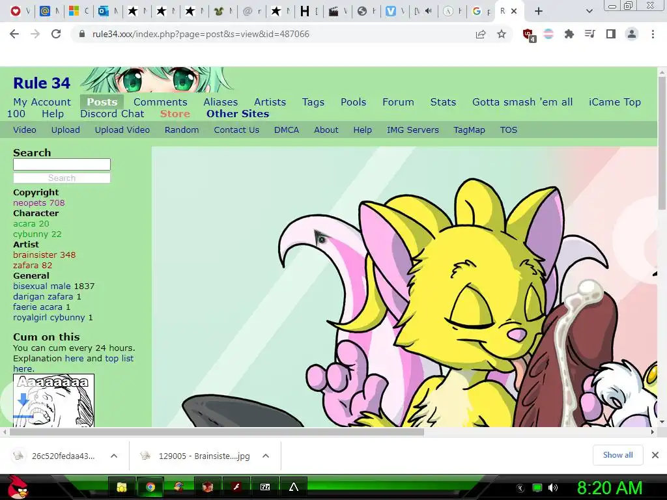Open a new browser tab
This screenshot has width=667, height=500.
(539, 12)
